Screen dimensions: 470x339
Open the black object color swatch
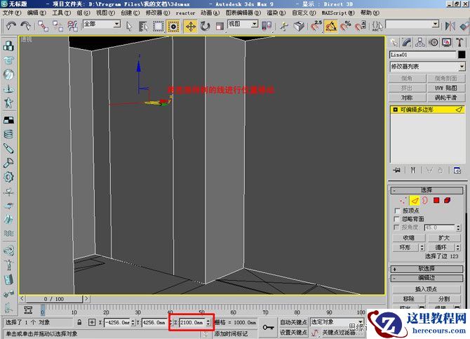(462, 55)
